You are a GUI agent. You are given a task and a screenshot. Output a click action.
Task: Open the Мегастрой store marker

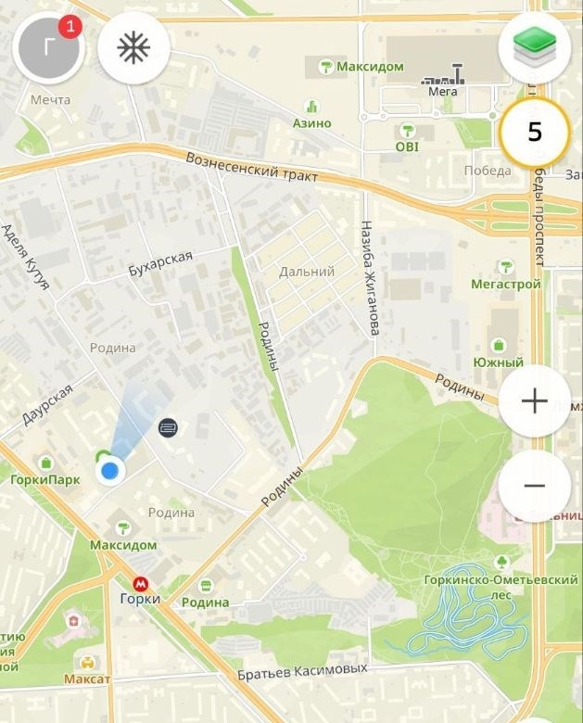click(506, 267)
